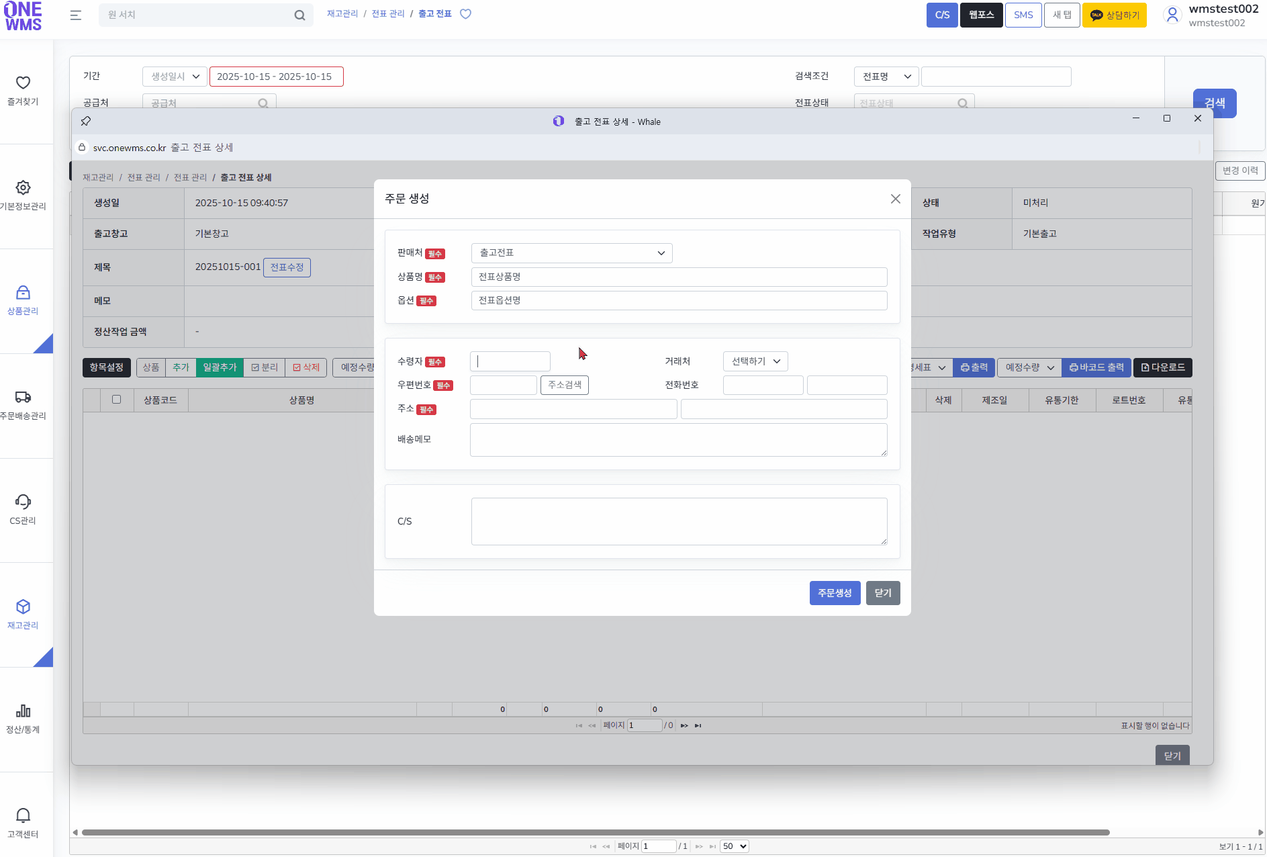
Task: Open the SMS top toolbar button
Action: click(1023, 15)
